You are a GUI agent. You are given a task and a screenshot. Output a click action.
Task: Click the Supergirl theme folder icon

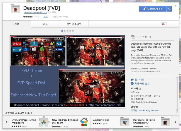125,122
